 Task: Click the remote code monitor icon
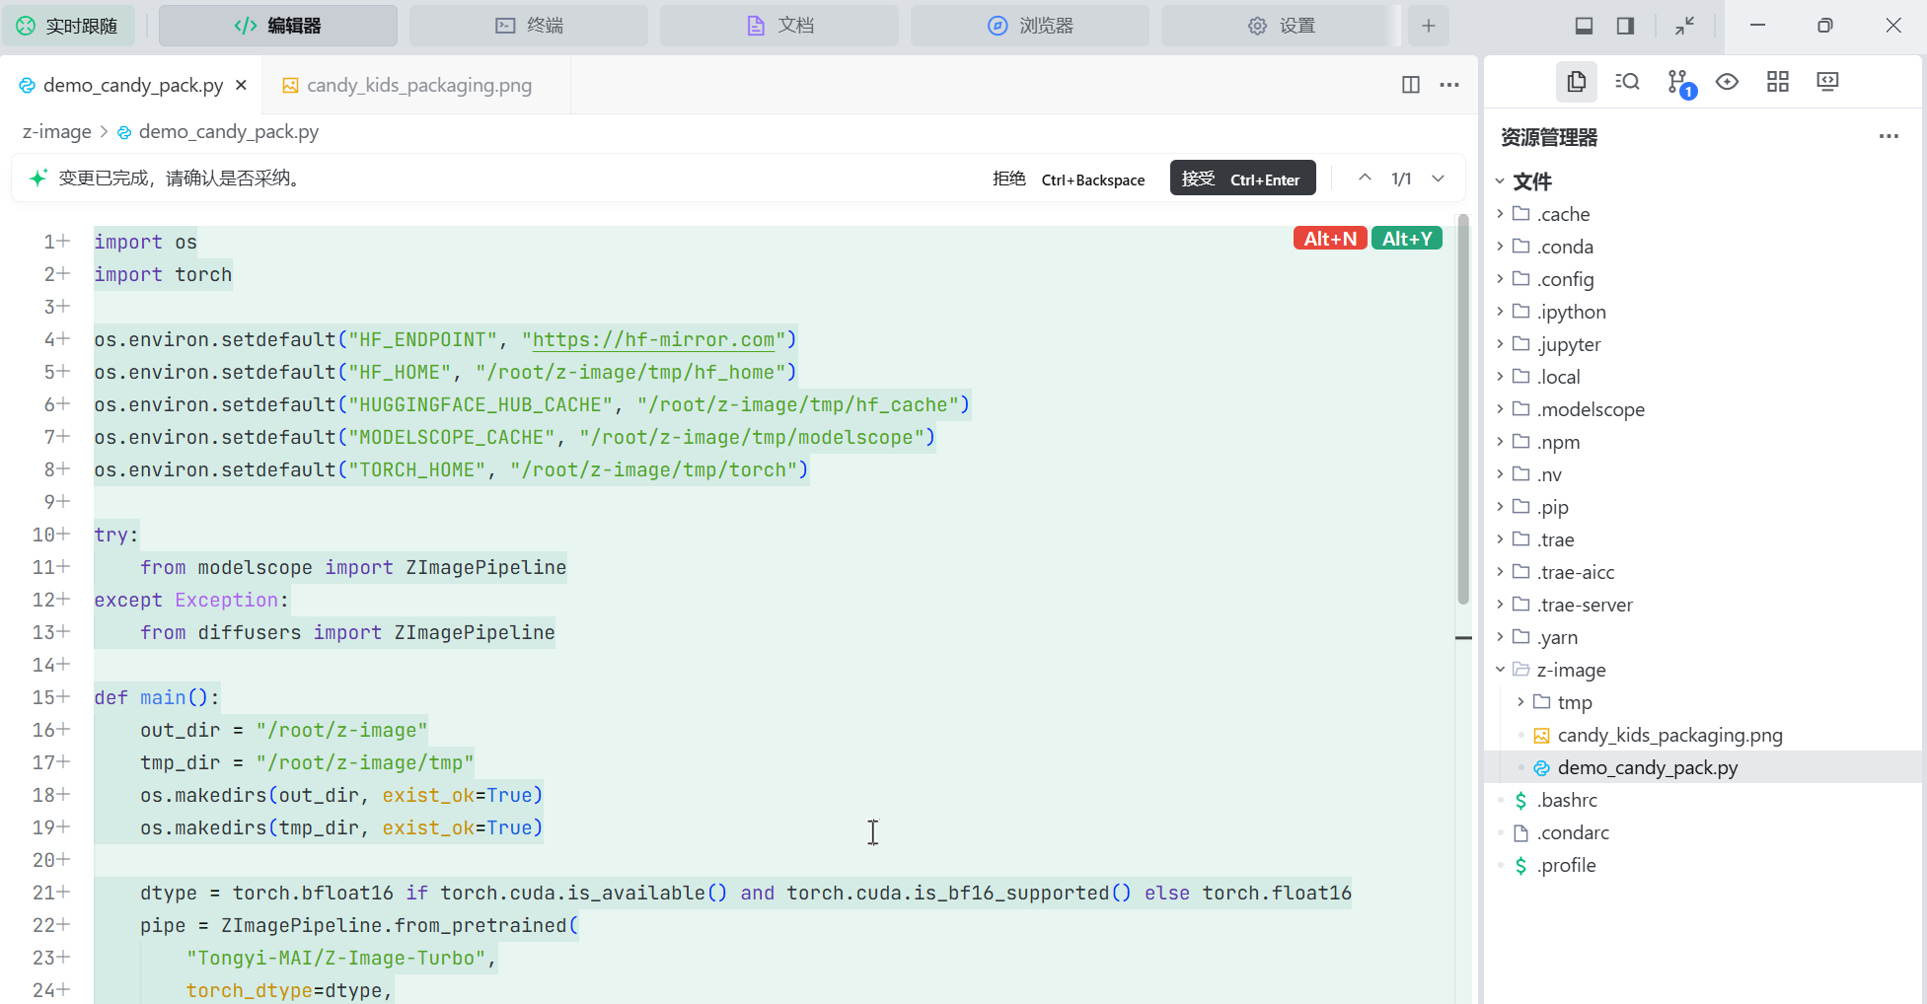pos(1827,82)
